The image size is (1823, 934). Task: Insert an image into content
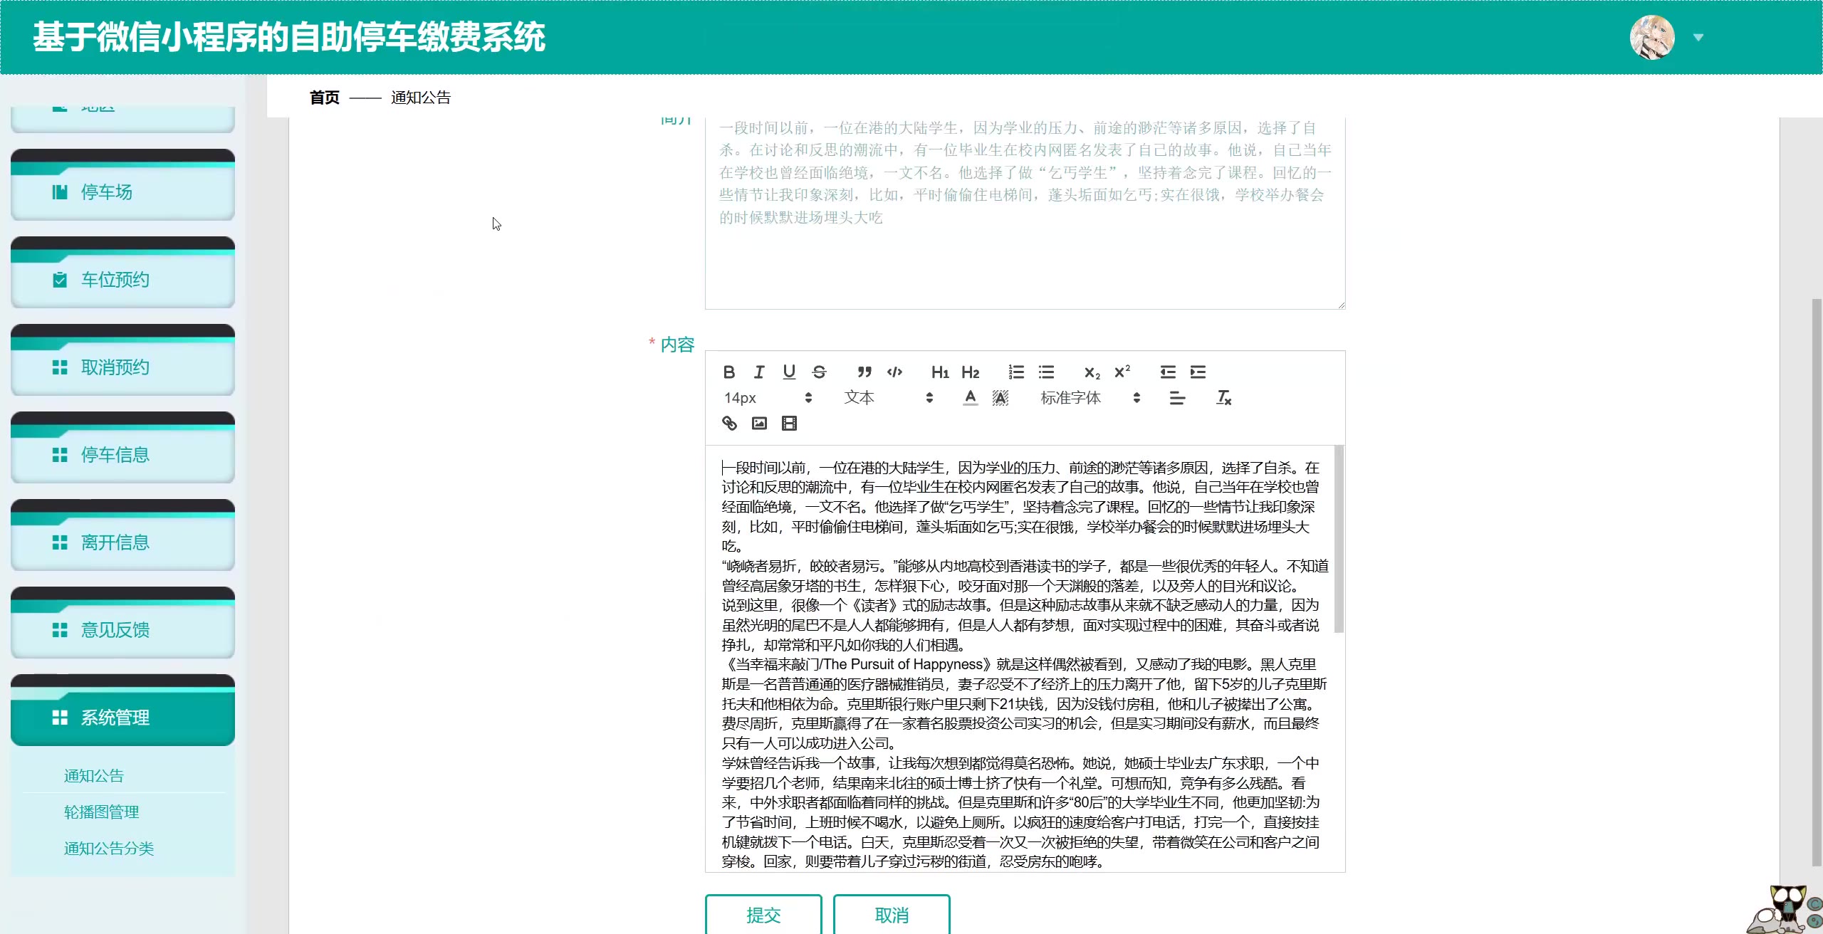pyautogui.click(x=759, y=424)
